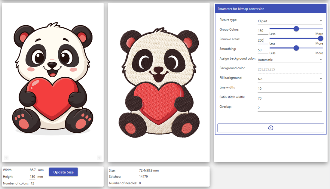
Task: Click the embroidered panda preview image
Action: [x=159, y=83]
